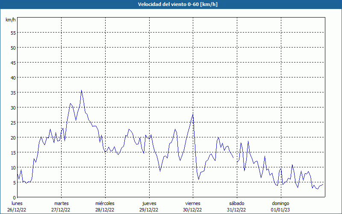Click the 26/12/22 date label

[x=17, y=210]
